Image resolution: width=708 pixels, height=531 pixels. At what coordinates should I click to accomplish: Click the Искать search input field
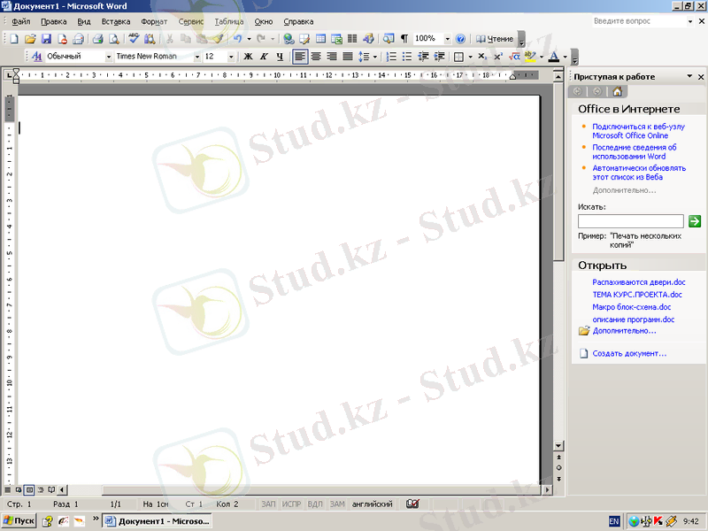coord(630,221)
